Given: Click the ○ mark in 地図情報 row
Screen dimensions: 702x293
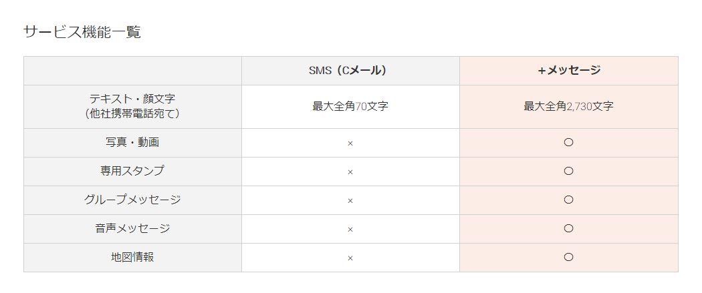Looking at the screenshot, I should 568,257.
